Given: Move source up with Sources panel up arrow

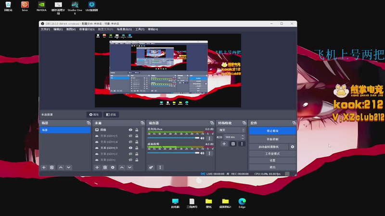Looking at the screenshot, I should pyautogui.click(x=122, y=167).
